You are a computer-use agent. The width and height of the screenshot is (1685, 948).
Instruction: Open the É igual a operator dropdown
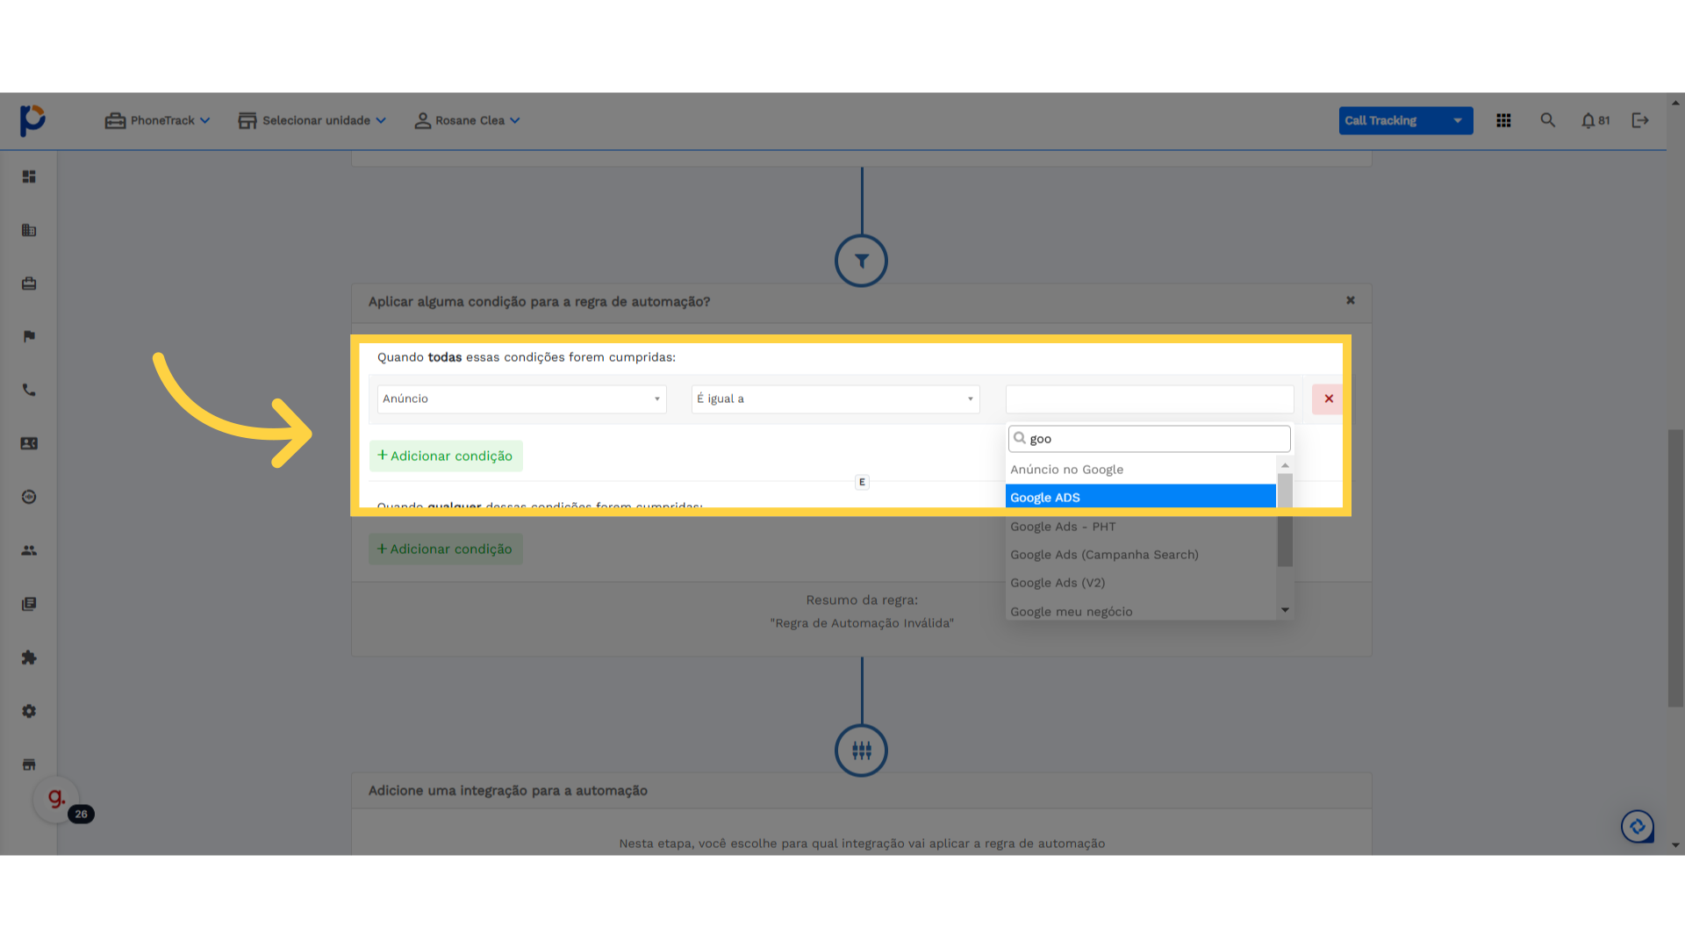(835, 399)
